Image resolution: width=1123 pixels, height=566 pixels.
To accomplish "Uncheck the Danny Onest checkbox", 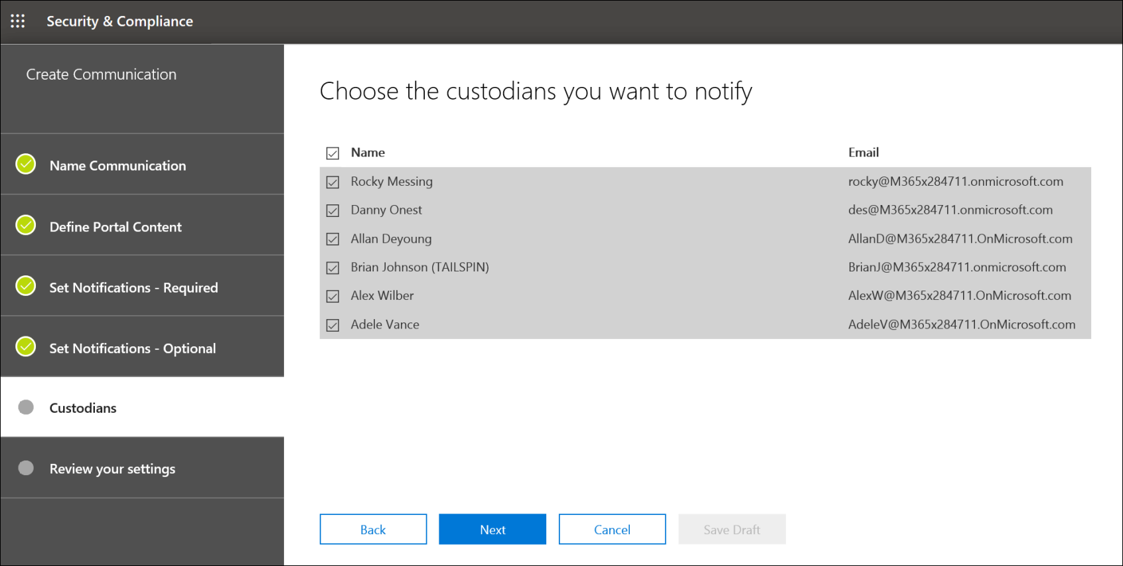I will (333, 210).
